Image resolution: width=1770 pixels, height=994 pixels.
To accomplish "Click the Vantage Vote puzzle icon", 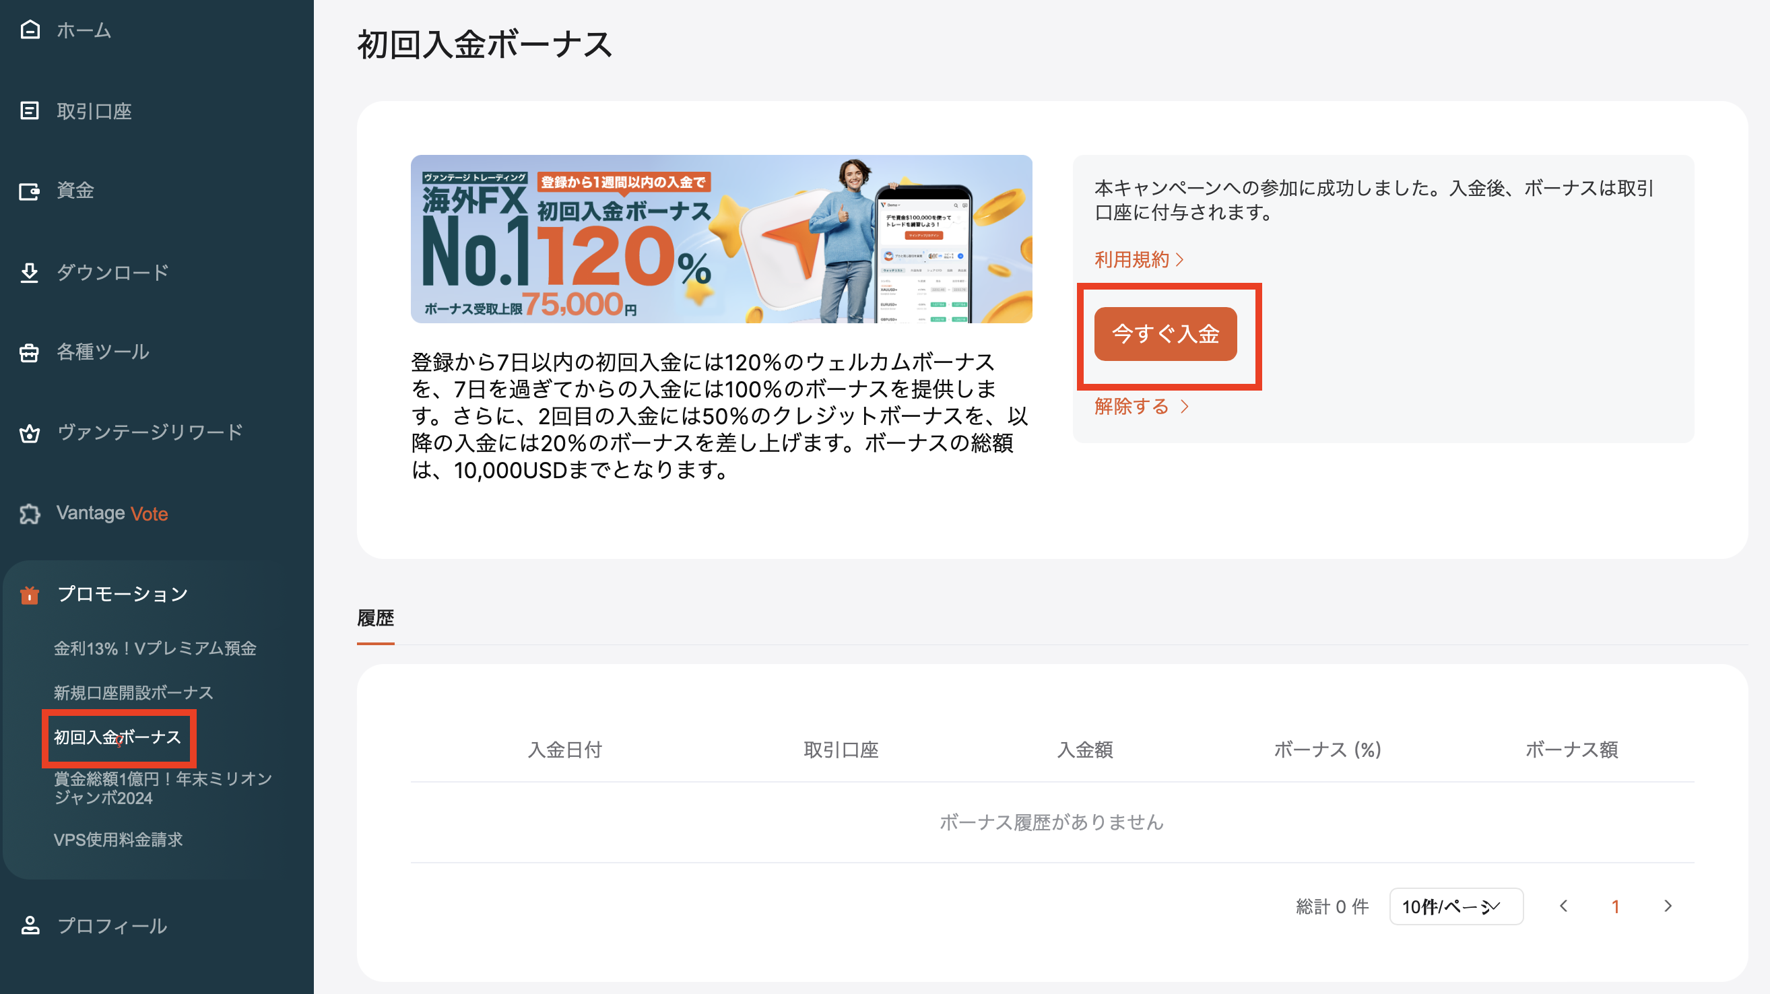I will (30, 514).
